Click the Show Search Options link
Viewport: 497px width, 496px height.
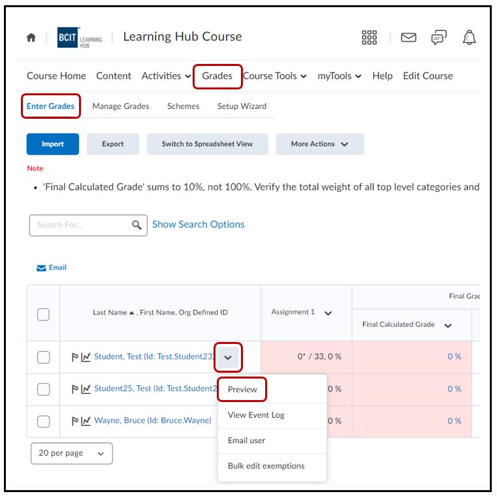[198, 225]
